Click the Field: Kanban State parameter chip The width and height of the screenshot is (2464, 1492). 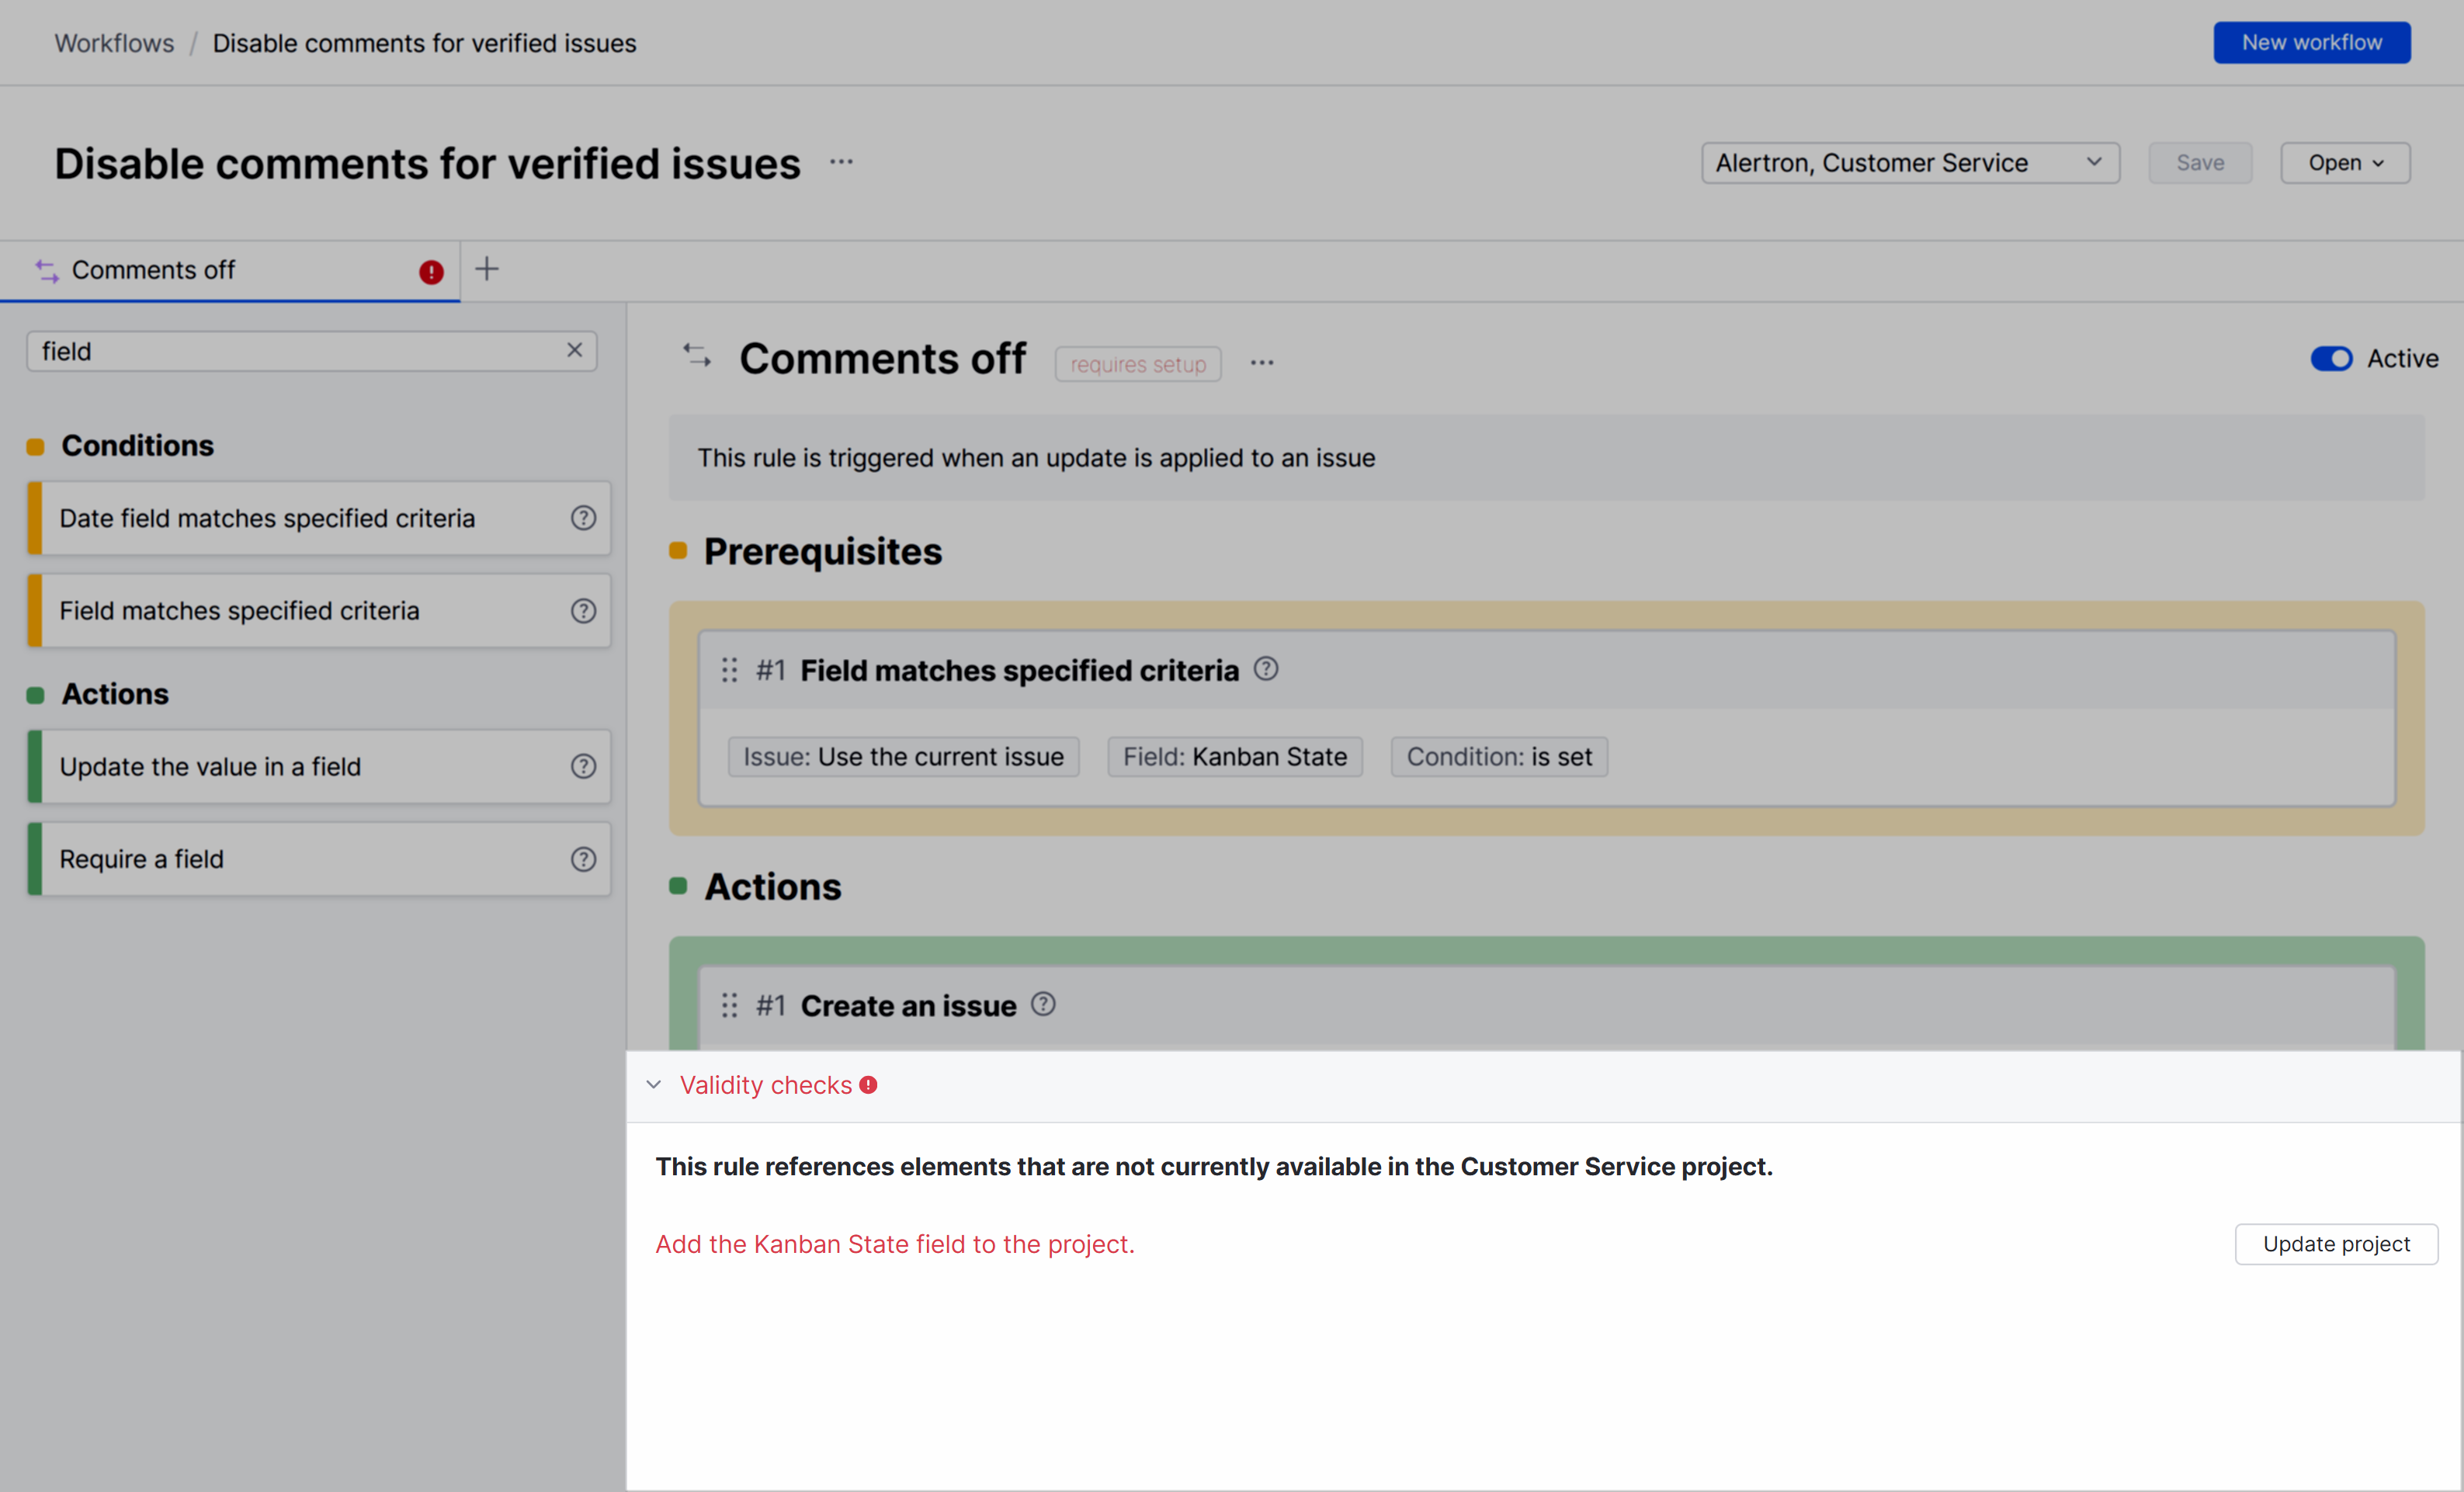click(1234, 757)
